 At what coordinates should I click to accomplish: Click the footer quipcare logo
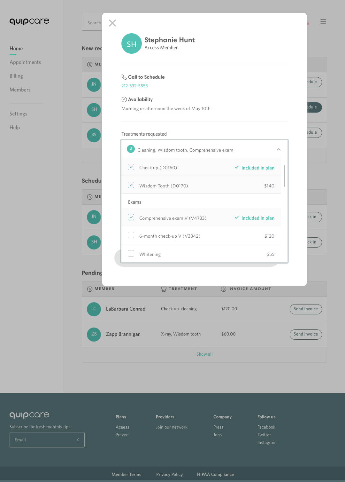29,415
